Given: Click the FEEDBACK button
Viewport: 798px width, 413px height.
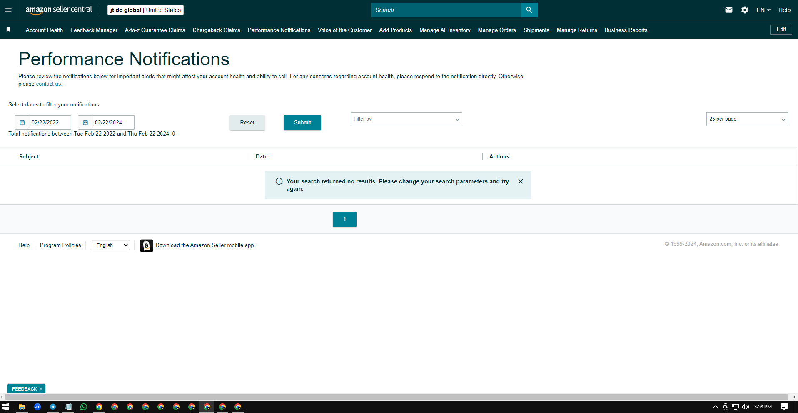Looking at the screenshot, I should 24,389.
